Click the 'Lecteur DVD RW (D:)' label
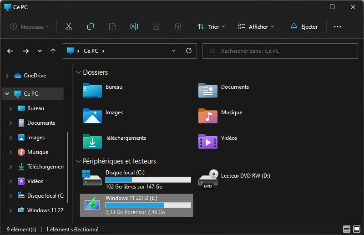This screenshot has width=364, height=235. pos(246,176)
